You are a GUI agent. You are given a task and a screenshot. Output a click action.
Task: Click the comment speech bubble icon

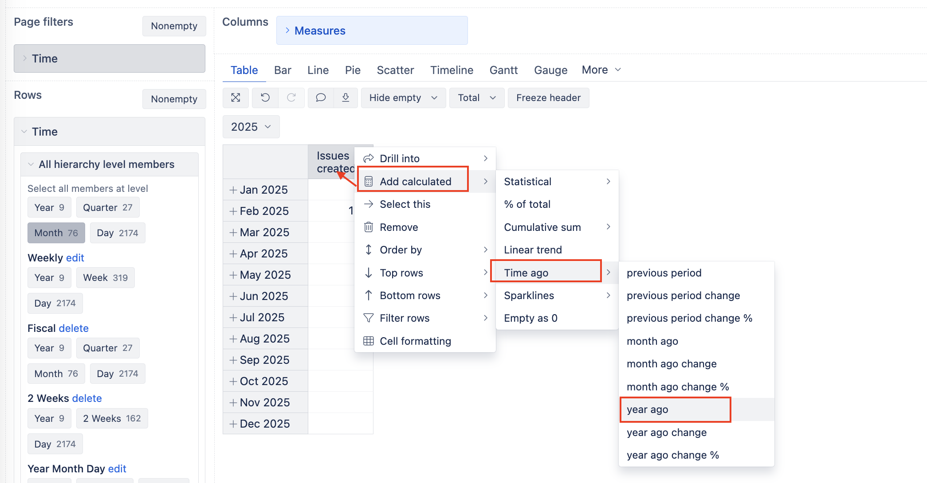(x=321, y=97)
